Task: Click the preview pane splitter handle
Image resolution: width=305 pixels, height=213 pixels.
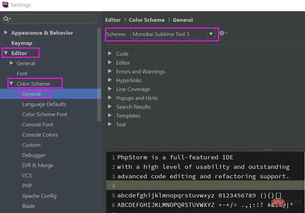Action: point(269,150)
